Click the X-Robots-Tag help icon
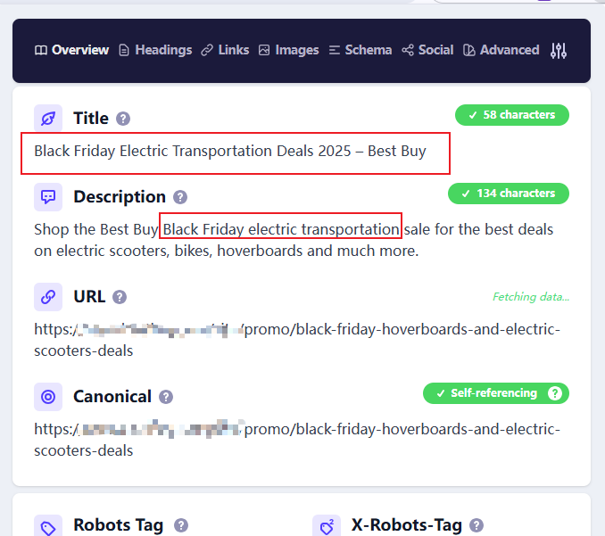 click(x=477, y=525)
